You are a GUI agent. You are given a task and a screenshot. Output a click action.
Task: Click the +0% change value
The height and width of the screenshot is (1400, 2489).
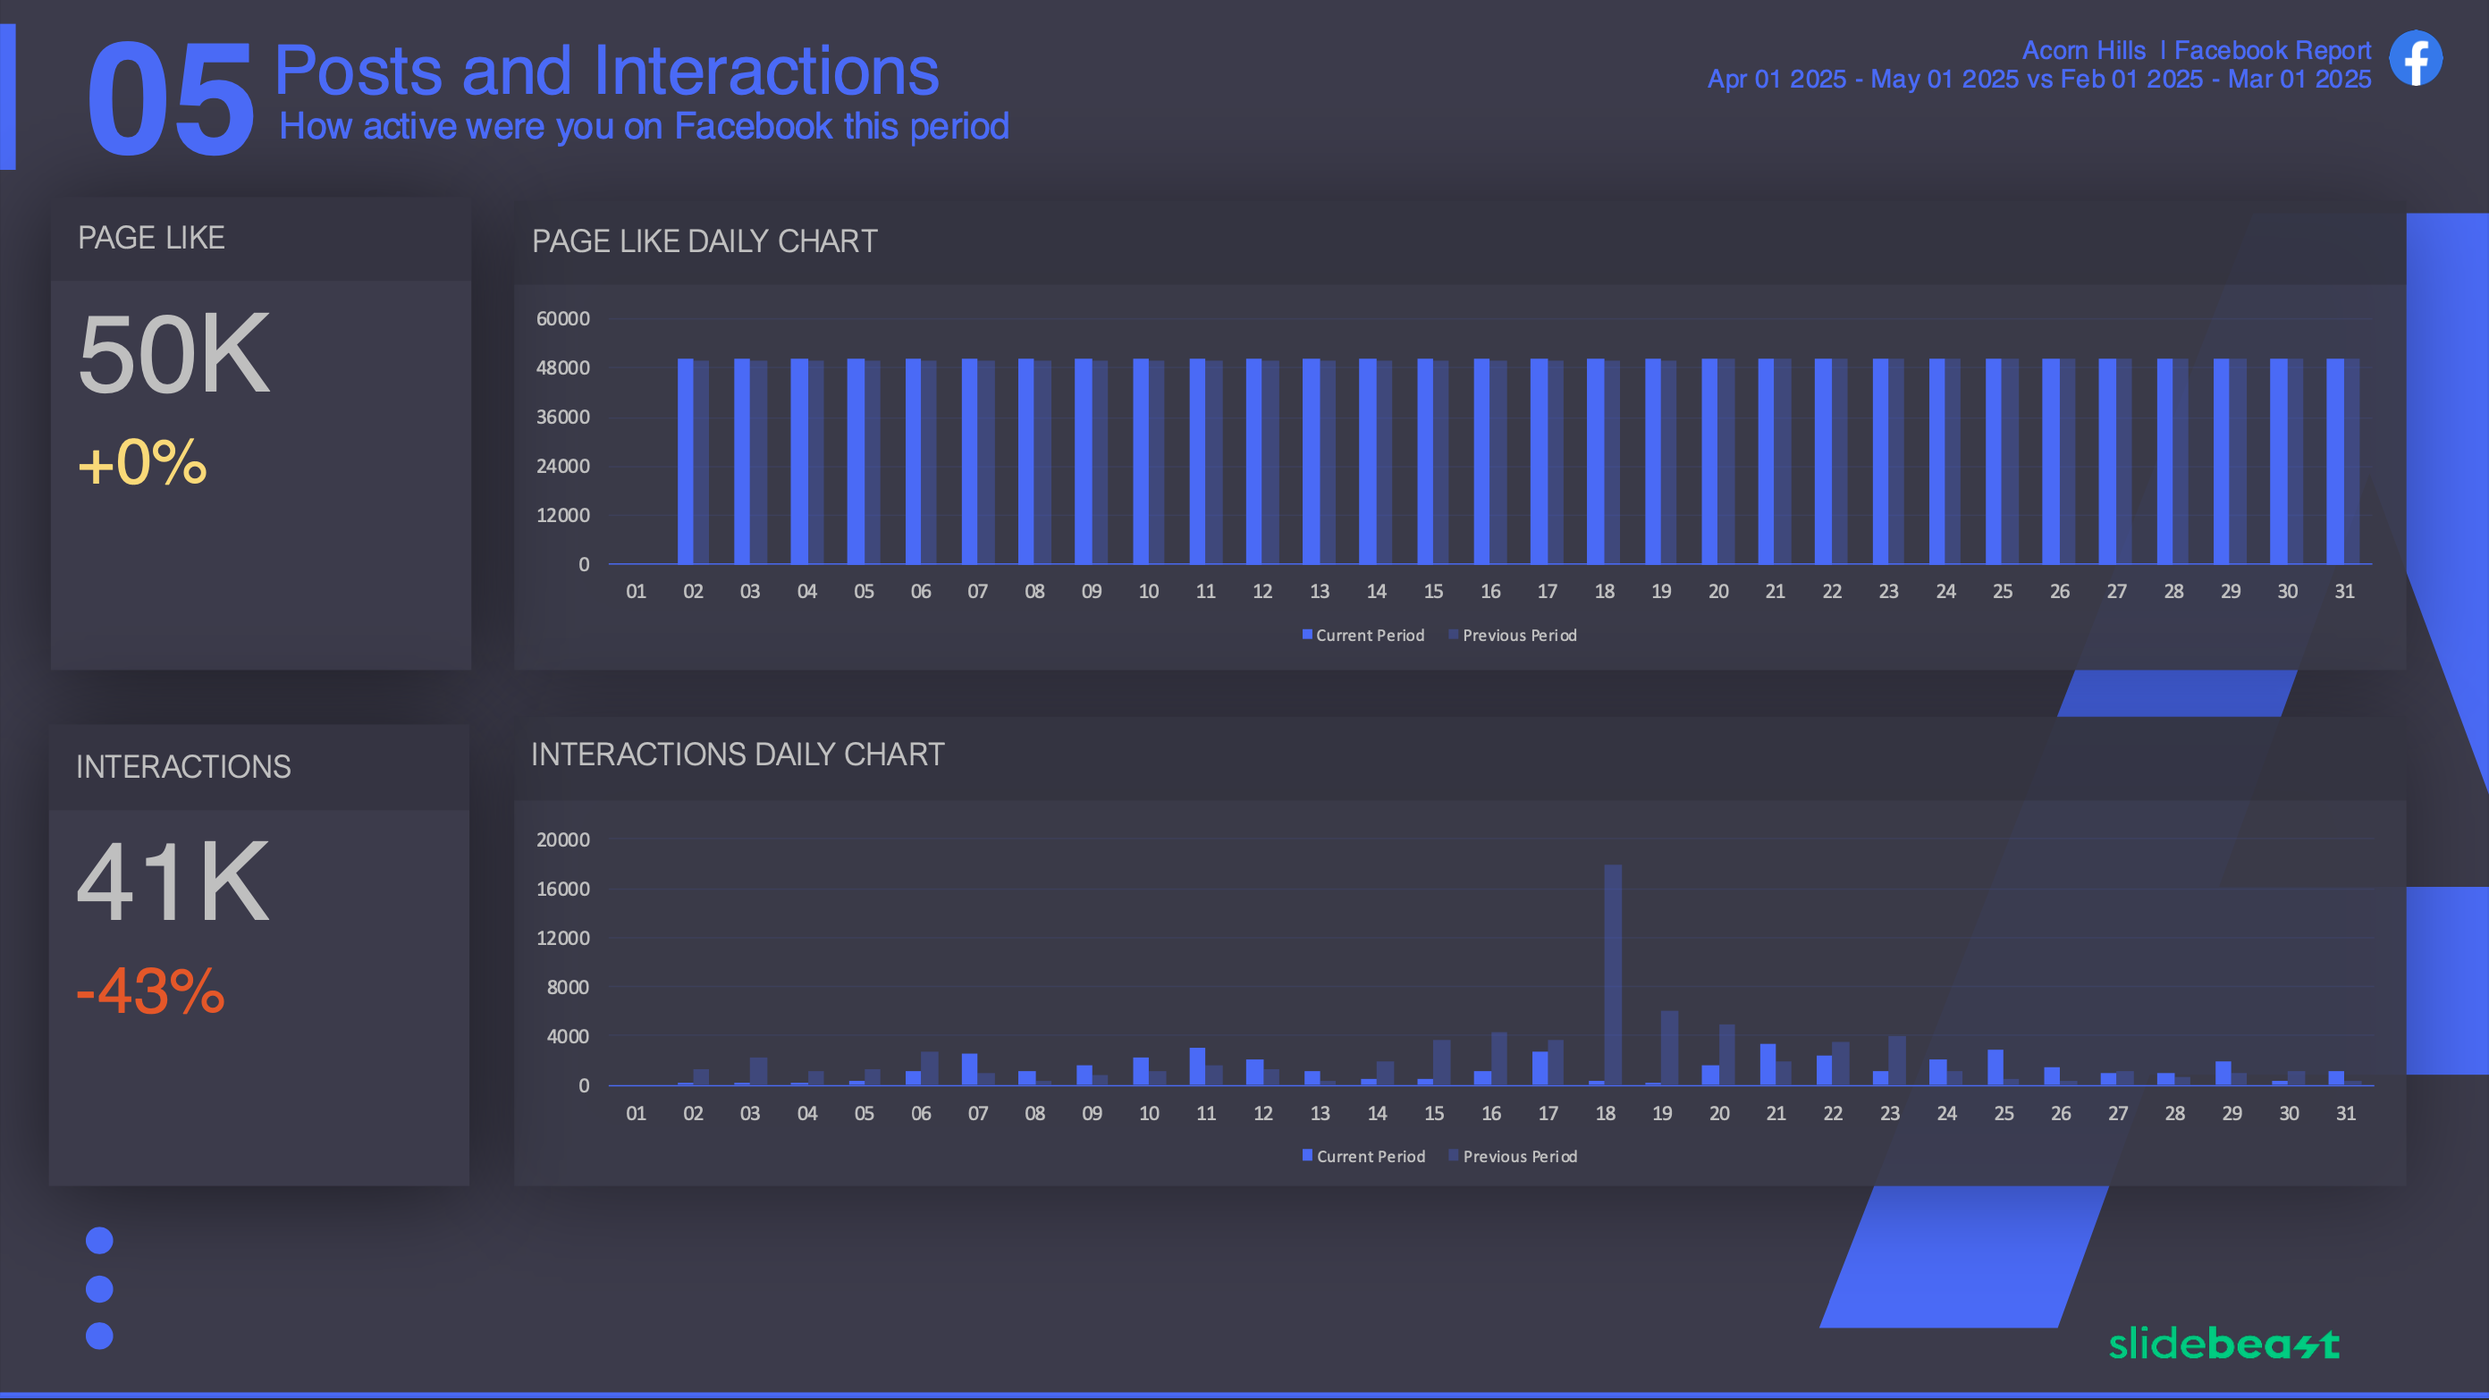(x=142, y=463)
